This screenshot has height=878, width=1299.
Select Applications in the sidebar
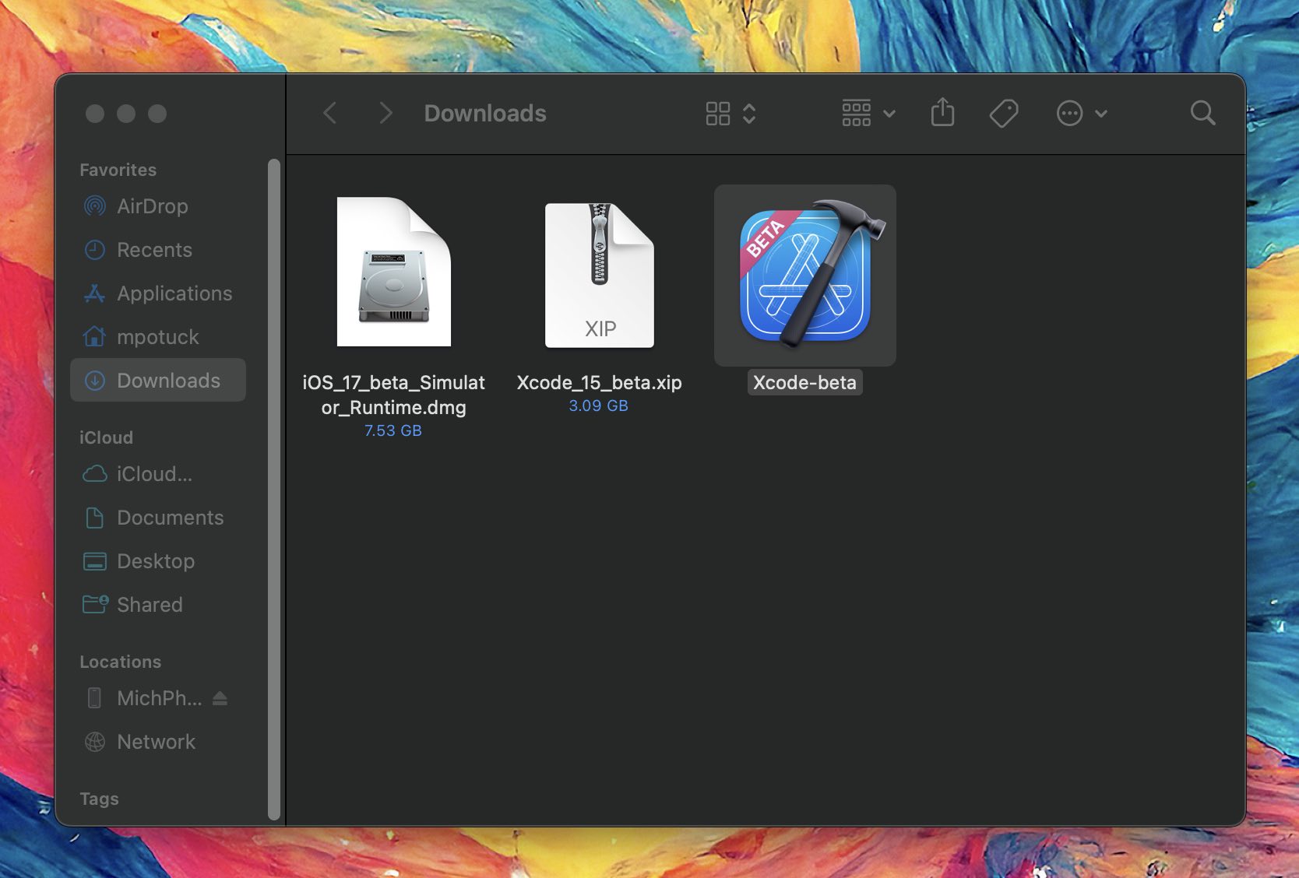coord(174,293)
